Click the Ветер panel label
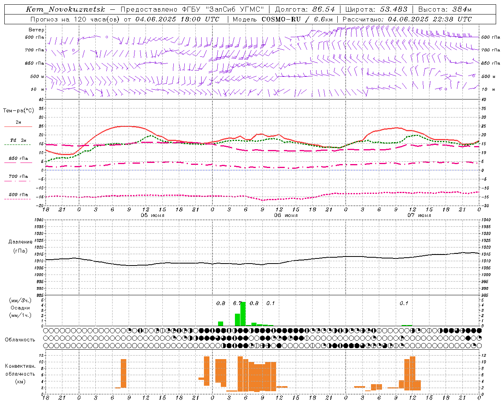The width and height of the screenshot is (502, 401). (36, 30)
